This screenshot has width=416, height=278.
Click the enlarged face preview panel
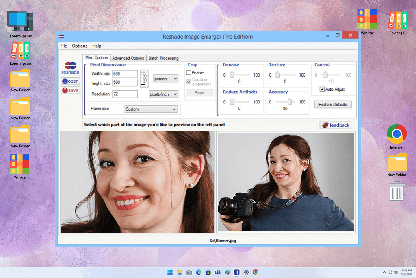click(x=137, y=182)
